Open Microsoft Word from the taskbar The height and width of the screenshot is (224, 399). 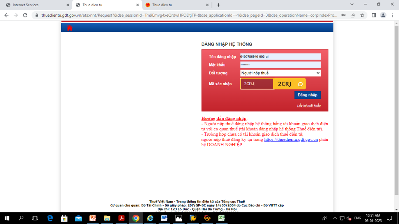(164, 218)
